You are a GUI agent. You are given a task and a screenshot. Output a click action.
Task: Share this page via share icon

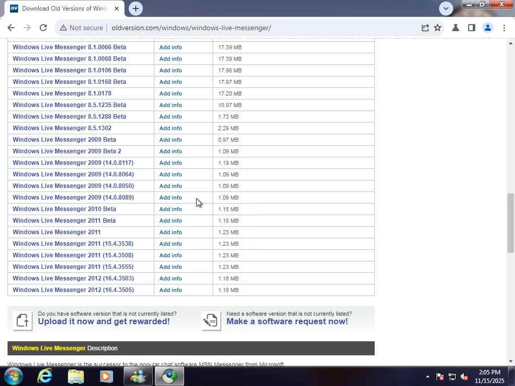coord(425,28)
